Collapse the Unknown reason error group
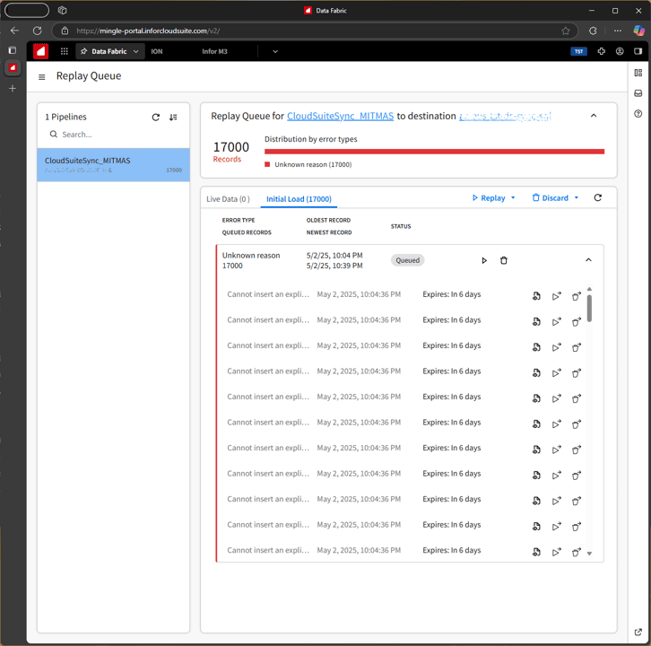The height and width of the screenshot is (646, 651). pos(588,260)
